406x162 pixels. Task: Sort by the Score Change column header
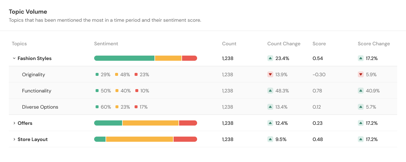(374, 43)
